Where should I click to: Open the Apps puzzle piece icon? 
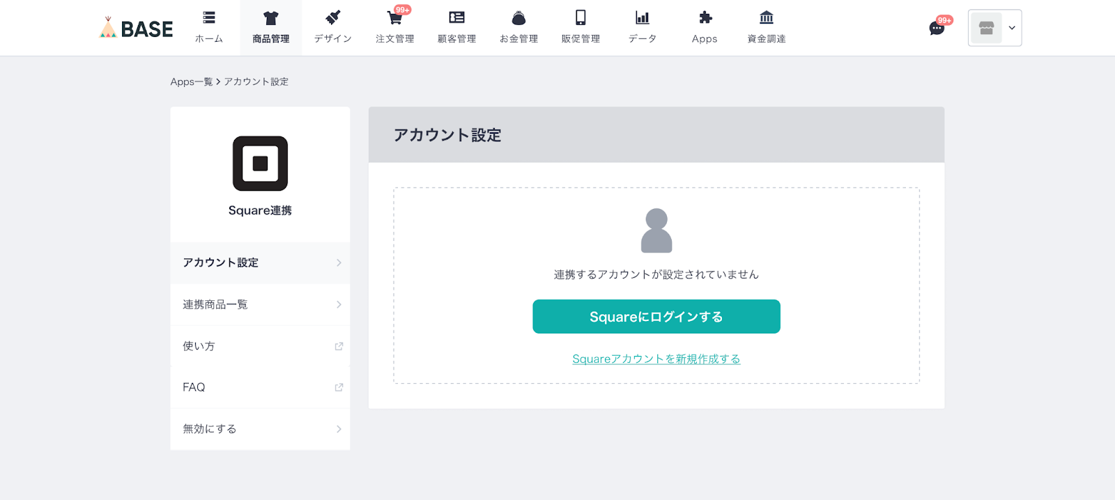coord(705,17)
